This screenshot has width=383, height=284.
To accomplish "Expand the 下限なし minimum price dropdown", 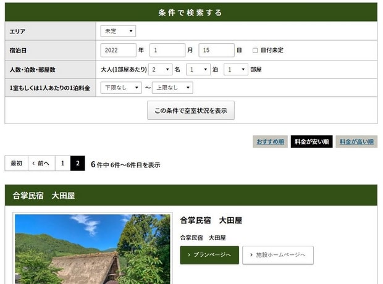I will tap(121, 88).
